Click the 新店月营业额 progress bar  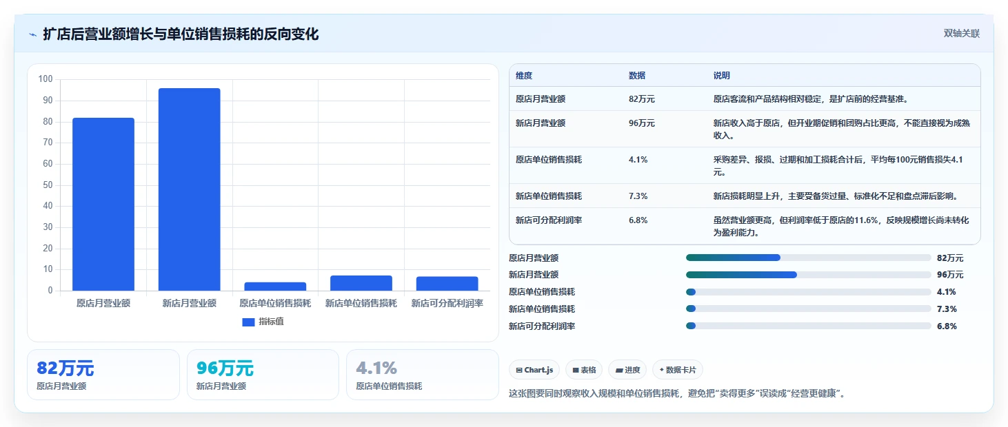[x=808, y=275]
